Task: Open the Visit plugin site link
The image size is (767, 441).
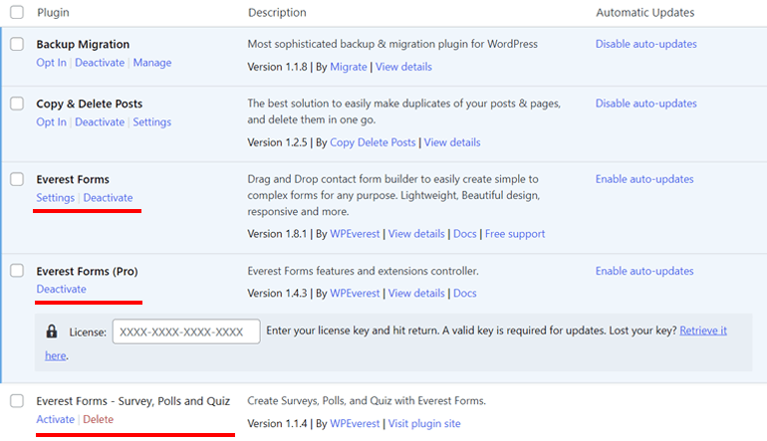Action: 424,424
